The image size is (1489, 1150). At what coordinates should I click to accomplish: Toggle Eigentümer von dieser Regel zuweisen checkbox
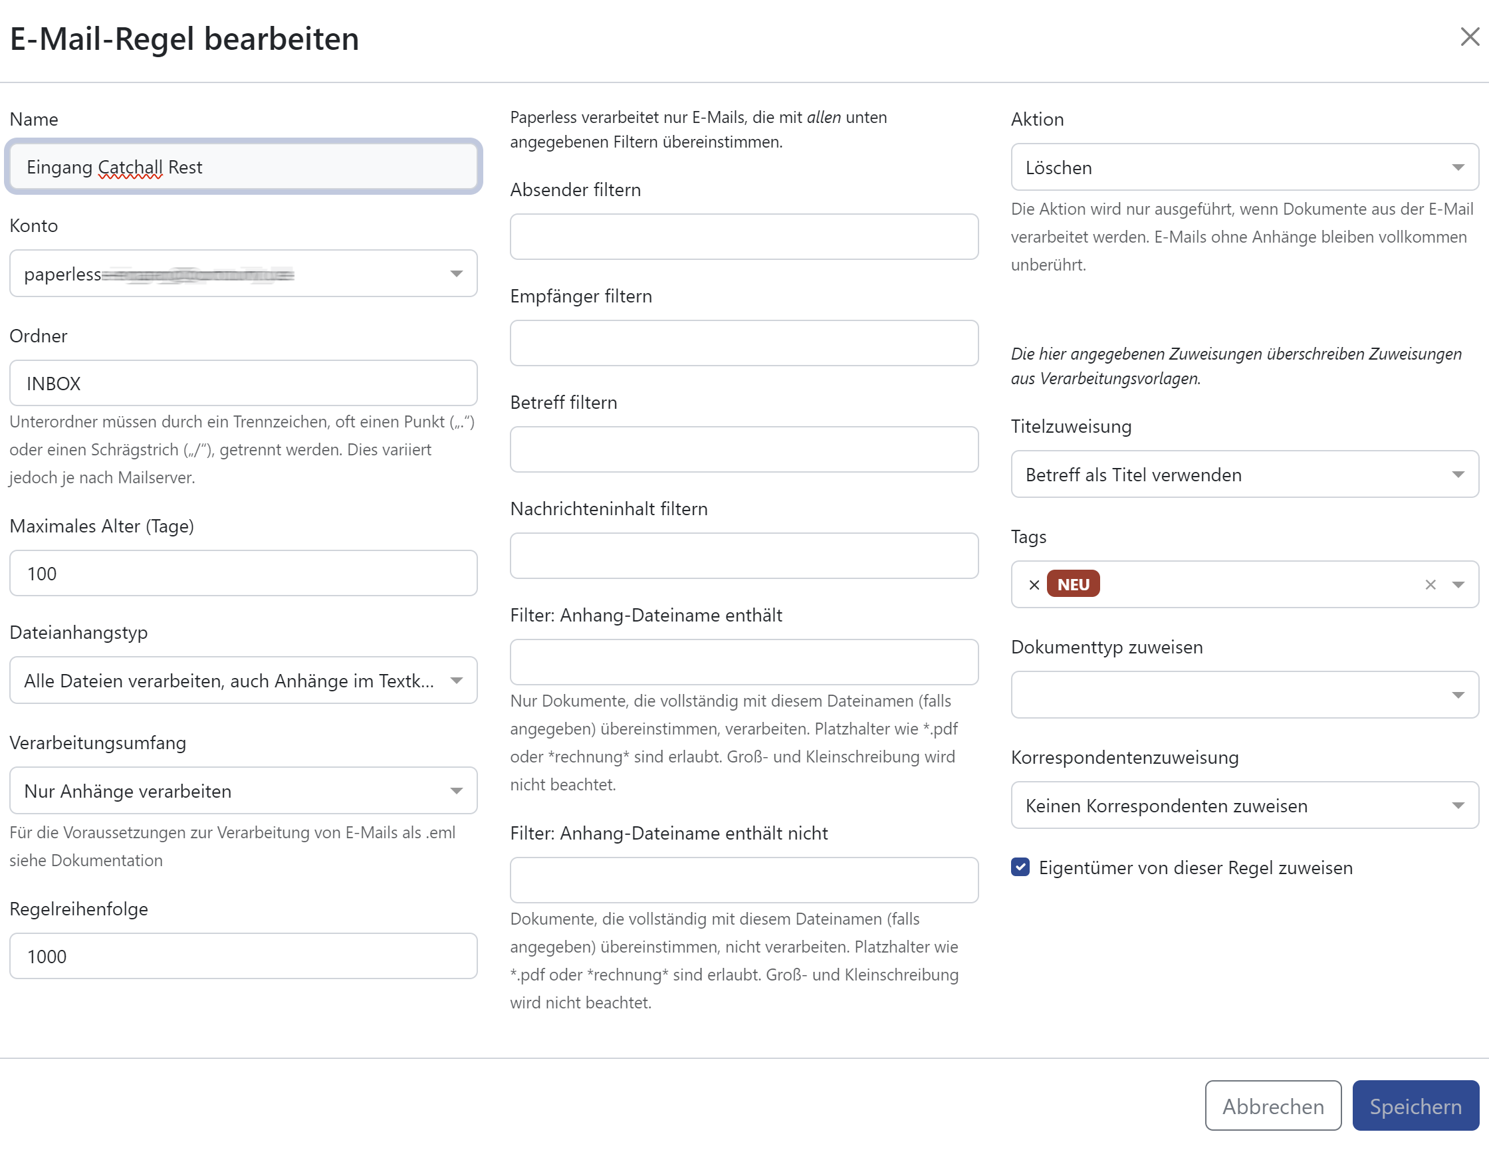1020,867
